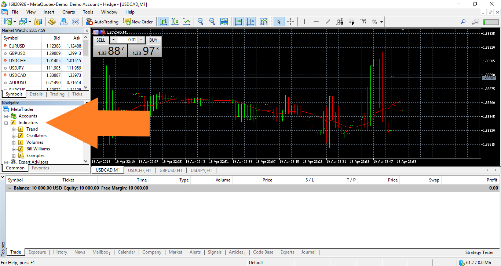Screen dimensions: 501x266
Task: Open the Tools menu
Action: coord(88,12)
